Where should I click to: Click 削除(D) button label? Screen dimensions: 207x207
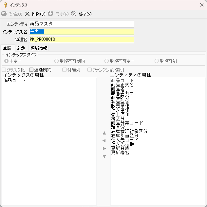click(39, 14)
